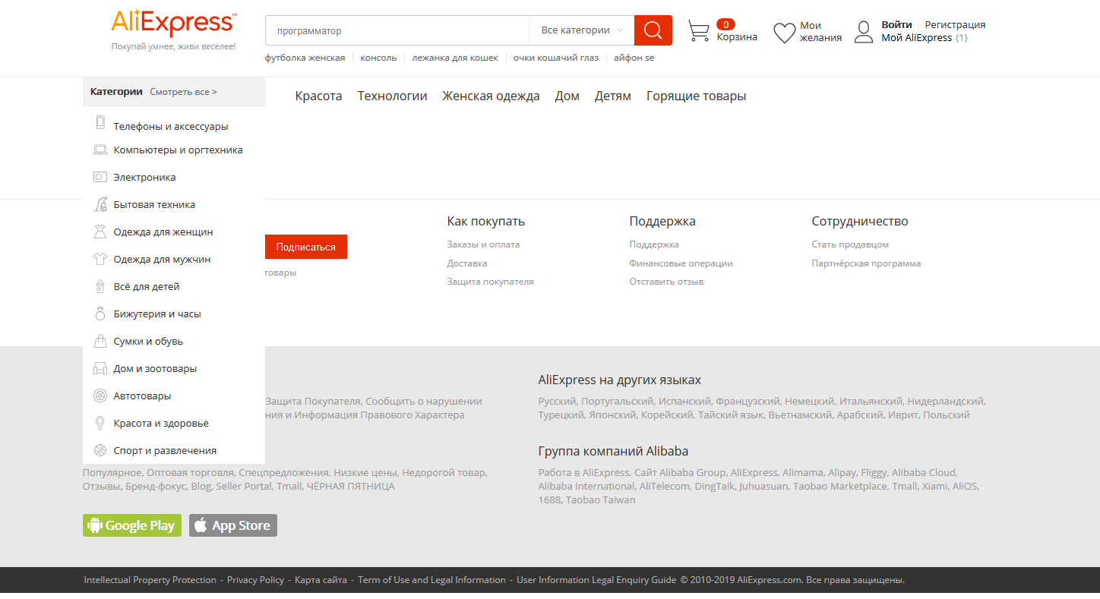Click the Защита покупателя link
The width and height of the screenshot is (1100, 599).
pyautogui.click(x=490, y=282)
